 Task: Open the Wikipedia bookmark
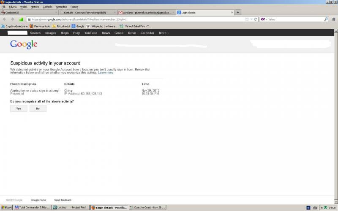coord(102,26)
